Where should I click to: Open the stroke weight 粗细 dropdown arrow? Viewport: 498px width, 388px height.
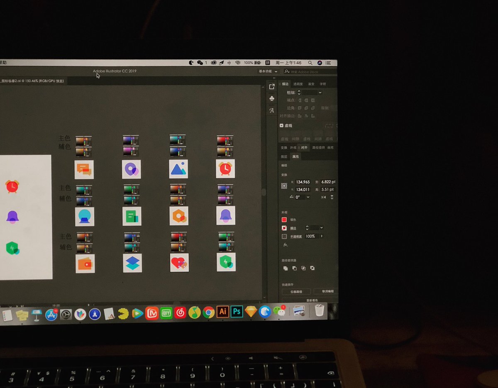point(320,93)
